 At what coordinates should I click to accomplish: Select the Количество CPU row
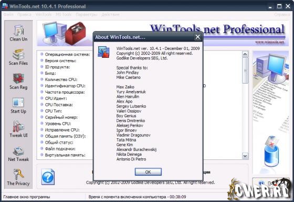(x=59, y=79)
